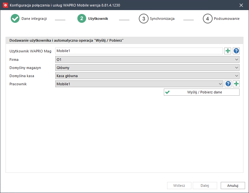Click the Domyślna kasa label
Image resolution: width=249 pixels, height=193 pixels.
[x=22, y=76]
